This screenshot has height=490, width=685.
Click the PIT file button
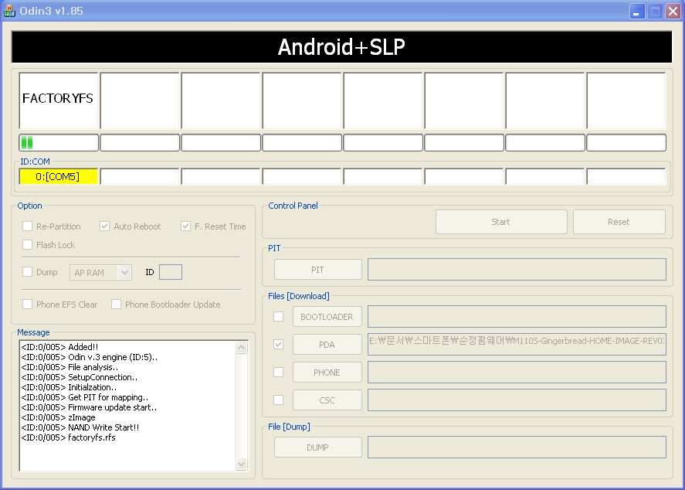317,270
